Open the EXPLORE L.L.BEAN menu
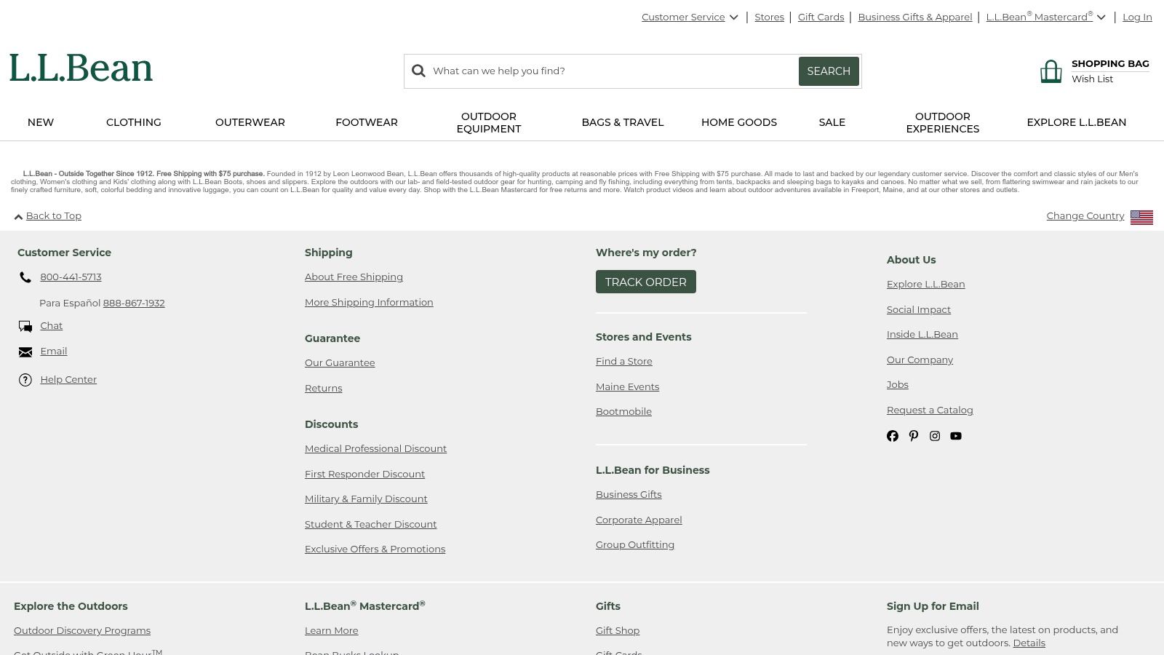 tap(1077, 122)
